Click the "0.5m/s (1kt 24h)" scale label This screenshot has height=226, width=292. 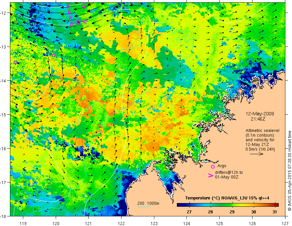coord(260,149)
